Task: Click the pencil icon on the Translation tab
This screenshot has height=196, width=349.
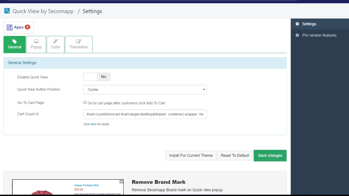Action: click(x=79, y=41)
